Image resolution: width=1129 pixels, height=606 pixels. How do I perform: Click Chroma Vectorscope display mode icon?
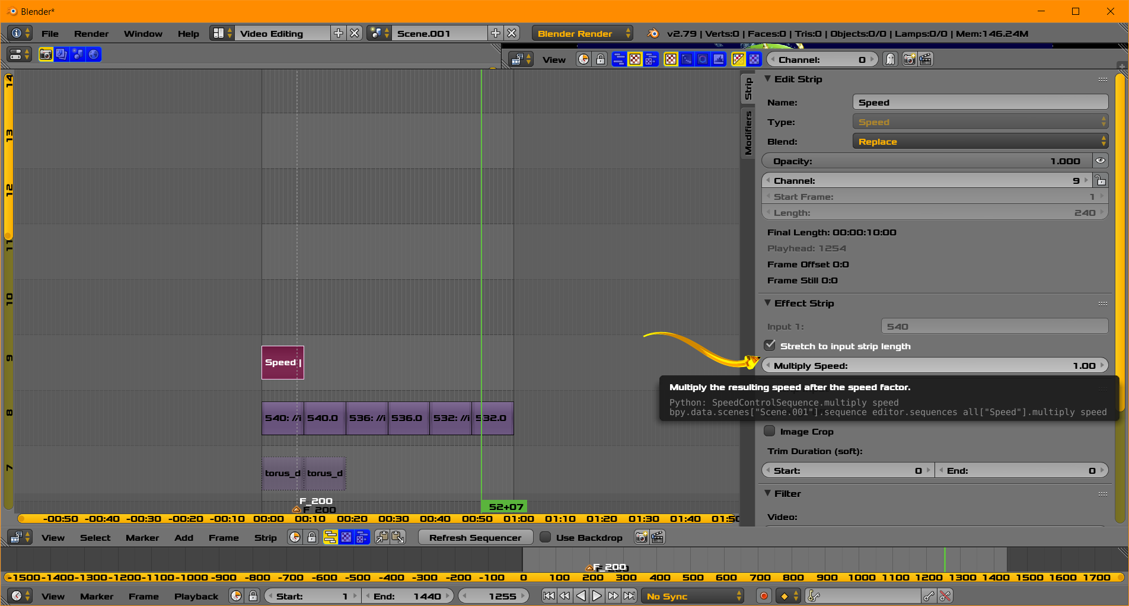(703, 59)
